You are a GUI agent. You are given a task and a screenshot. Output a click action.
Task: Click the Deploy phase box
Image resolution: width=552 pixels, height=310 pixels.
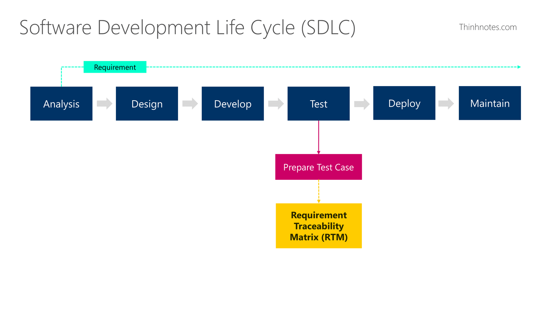404,103
